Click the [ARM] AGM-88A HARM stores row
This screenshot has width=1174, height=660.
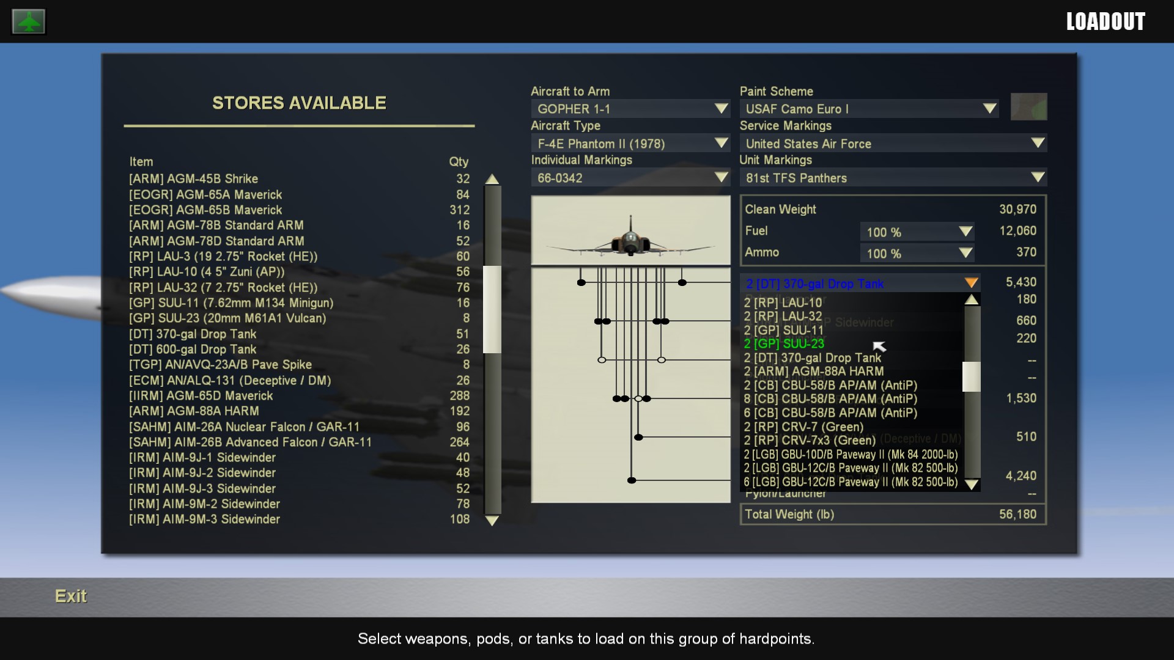pyautogui.click(x=299, y=411)
